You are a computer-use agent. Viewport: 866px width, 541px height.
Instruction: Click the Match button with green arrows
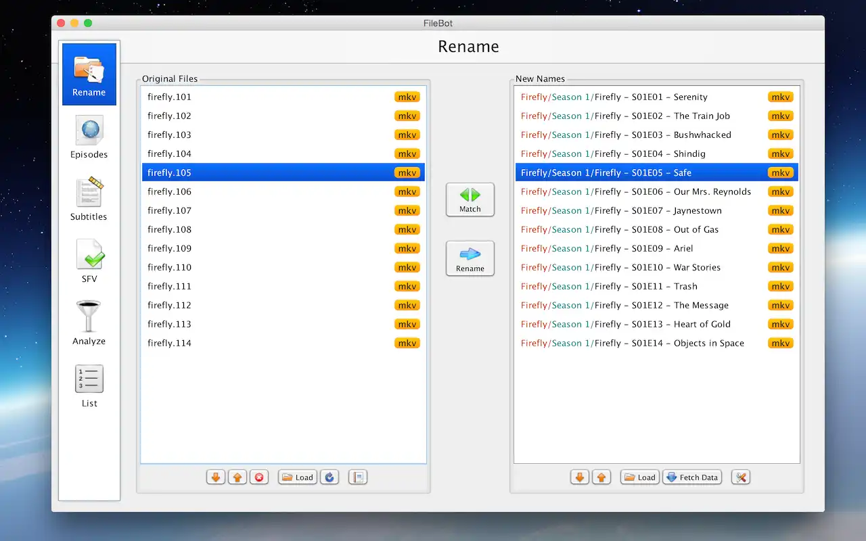pos(470,199)
